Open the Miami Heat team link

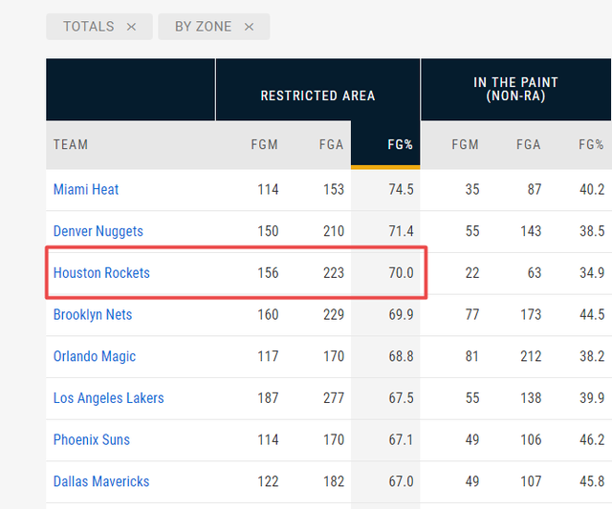tap(86, 189)
